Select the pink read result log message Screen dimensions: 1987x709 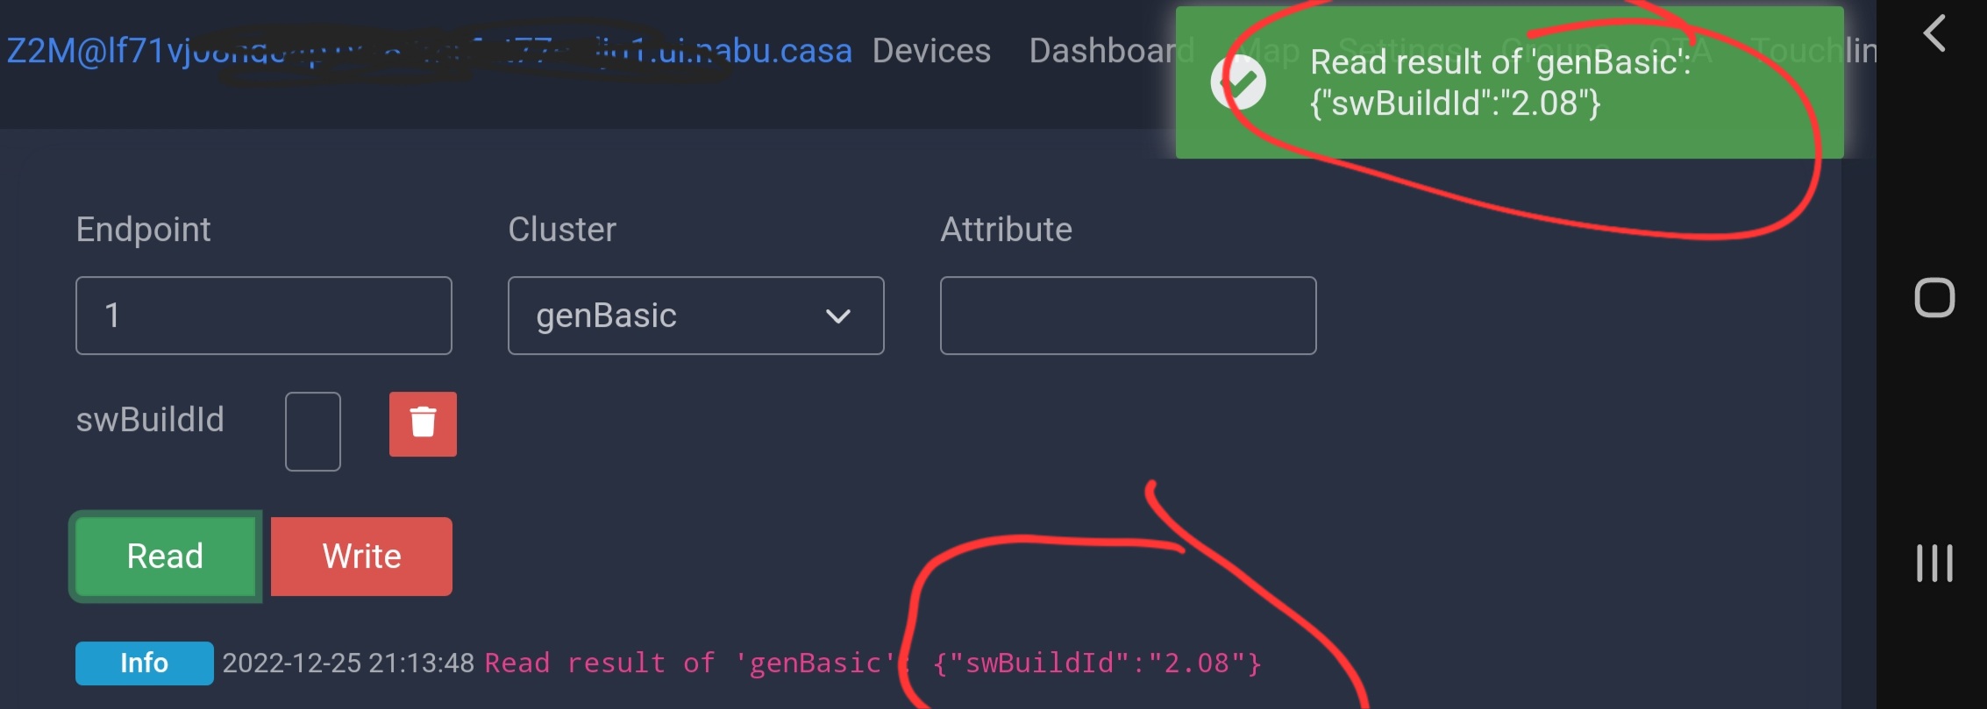pos(873,663)
